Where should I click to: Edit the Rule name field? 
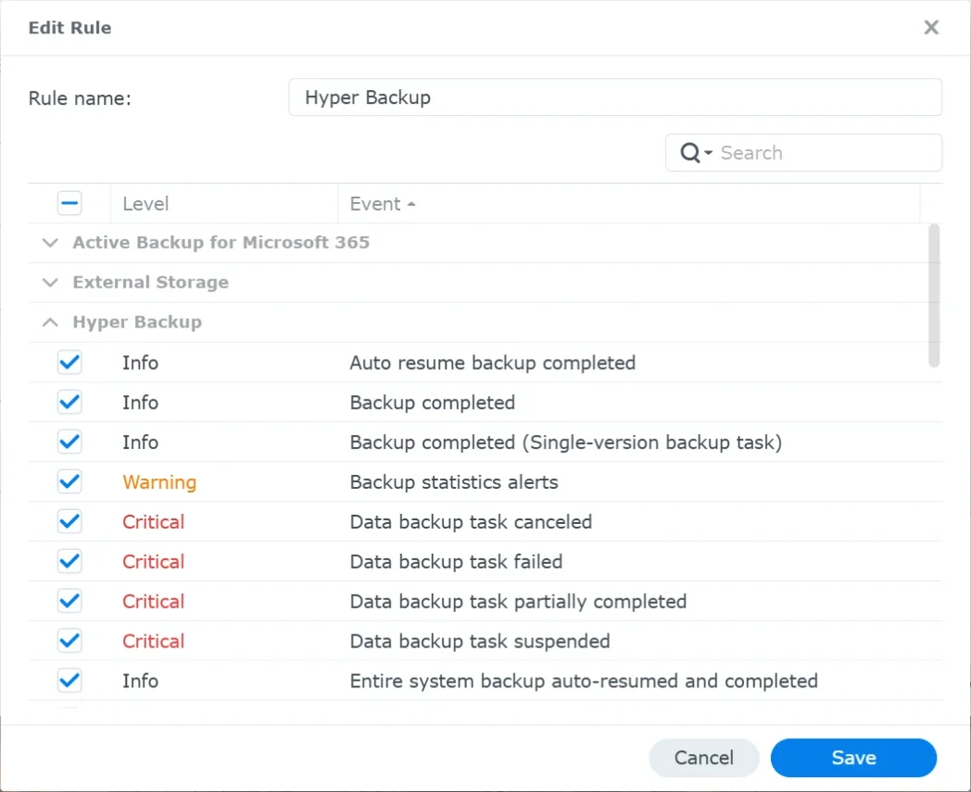(615, 97)
